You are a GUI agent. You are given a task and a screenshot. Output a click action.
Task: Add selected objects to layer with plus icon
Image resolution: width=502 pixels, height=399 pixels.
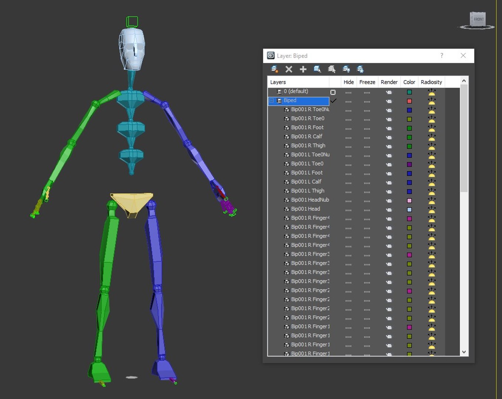pyautogui.click(x=303, y=69)
